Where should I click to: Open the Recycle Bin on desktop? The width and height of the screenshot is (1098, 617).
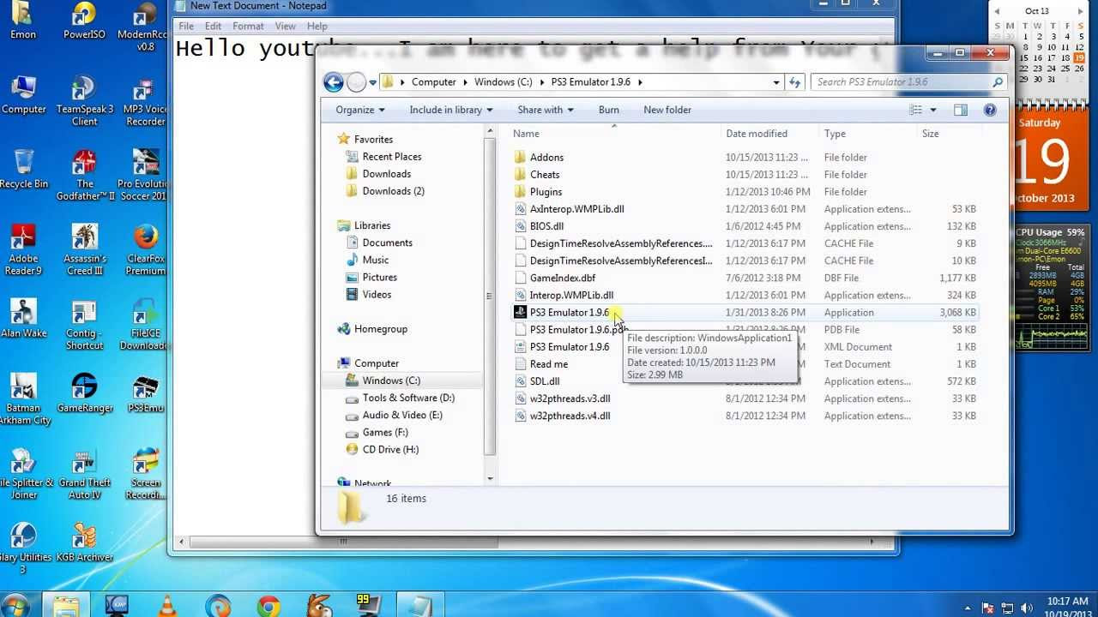pos(24,170)
